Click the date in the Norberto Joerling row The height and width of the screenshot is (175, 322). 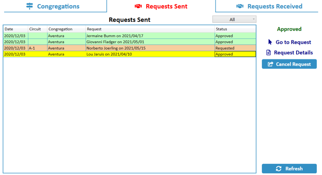tap(16, 48)
